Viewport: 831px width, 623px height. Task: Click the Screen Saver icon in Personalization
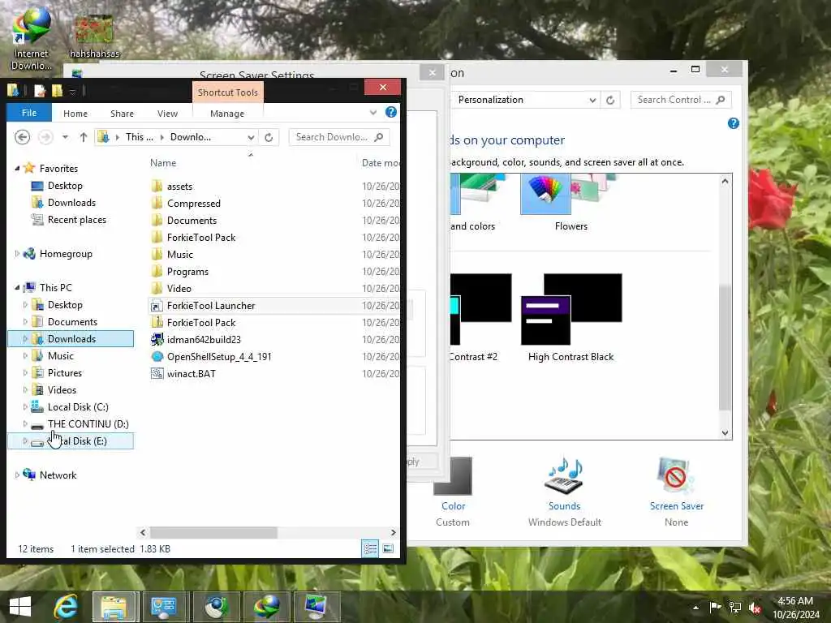(x=676, y=476)
